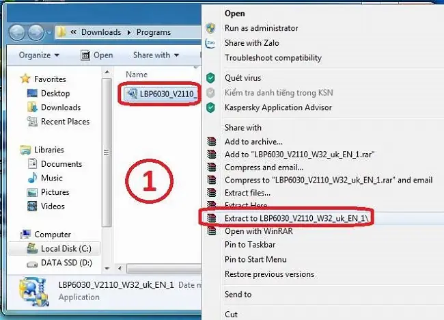Open the Organize toolbar dropdown
Image resolution: width=444 pixels, height=320 pixels.
(39, 55)
